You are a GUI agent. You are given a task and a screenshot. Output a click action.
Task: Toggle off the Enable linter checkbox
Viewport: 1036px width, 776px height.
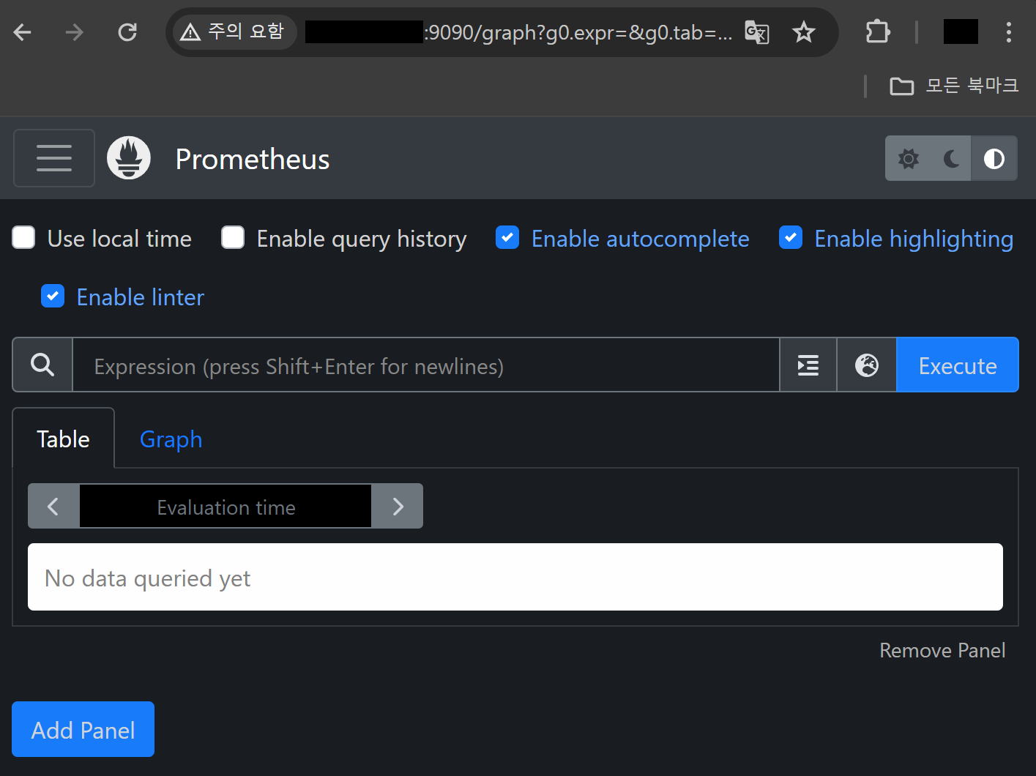53,296
